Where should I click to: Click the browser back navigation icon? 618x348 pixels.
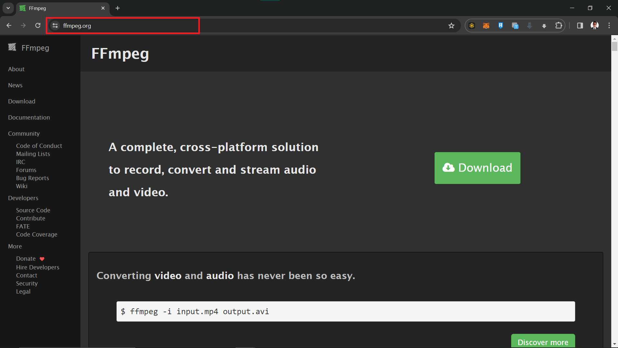coord(10,25)
